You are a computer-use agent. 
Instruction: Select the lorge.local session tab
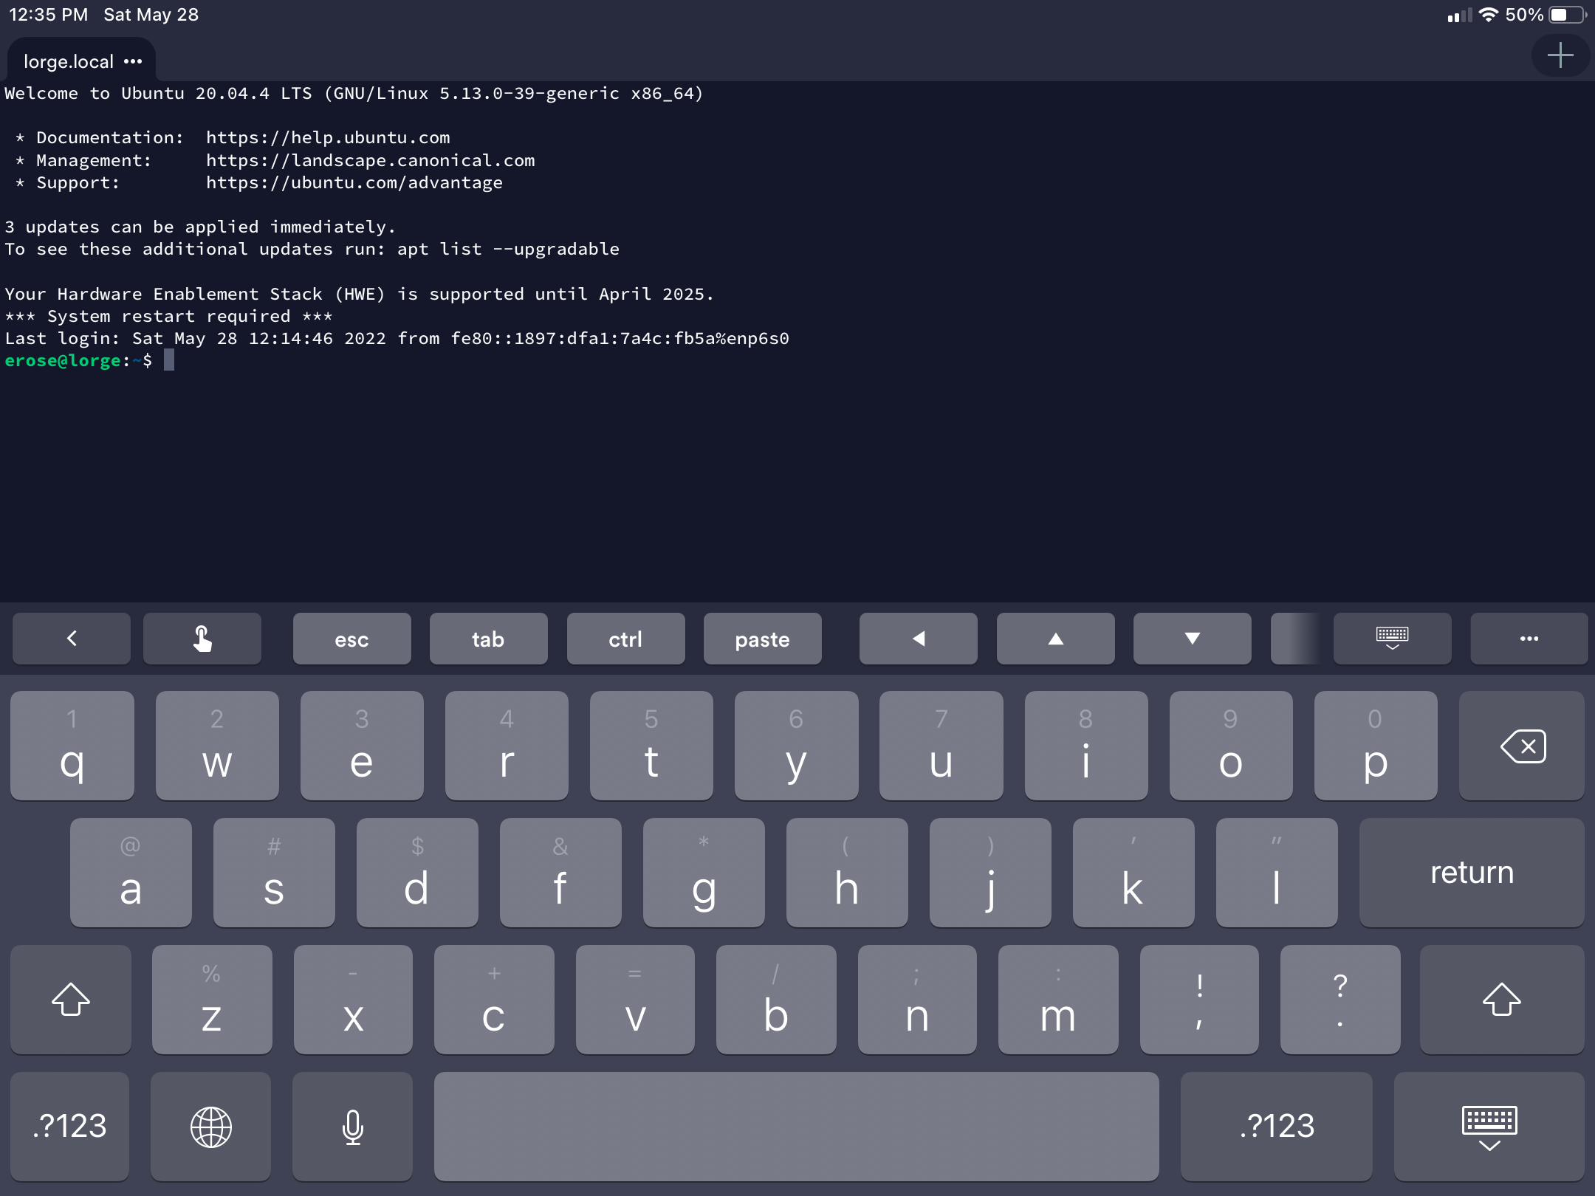point(81,61)
